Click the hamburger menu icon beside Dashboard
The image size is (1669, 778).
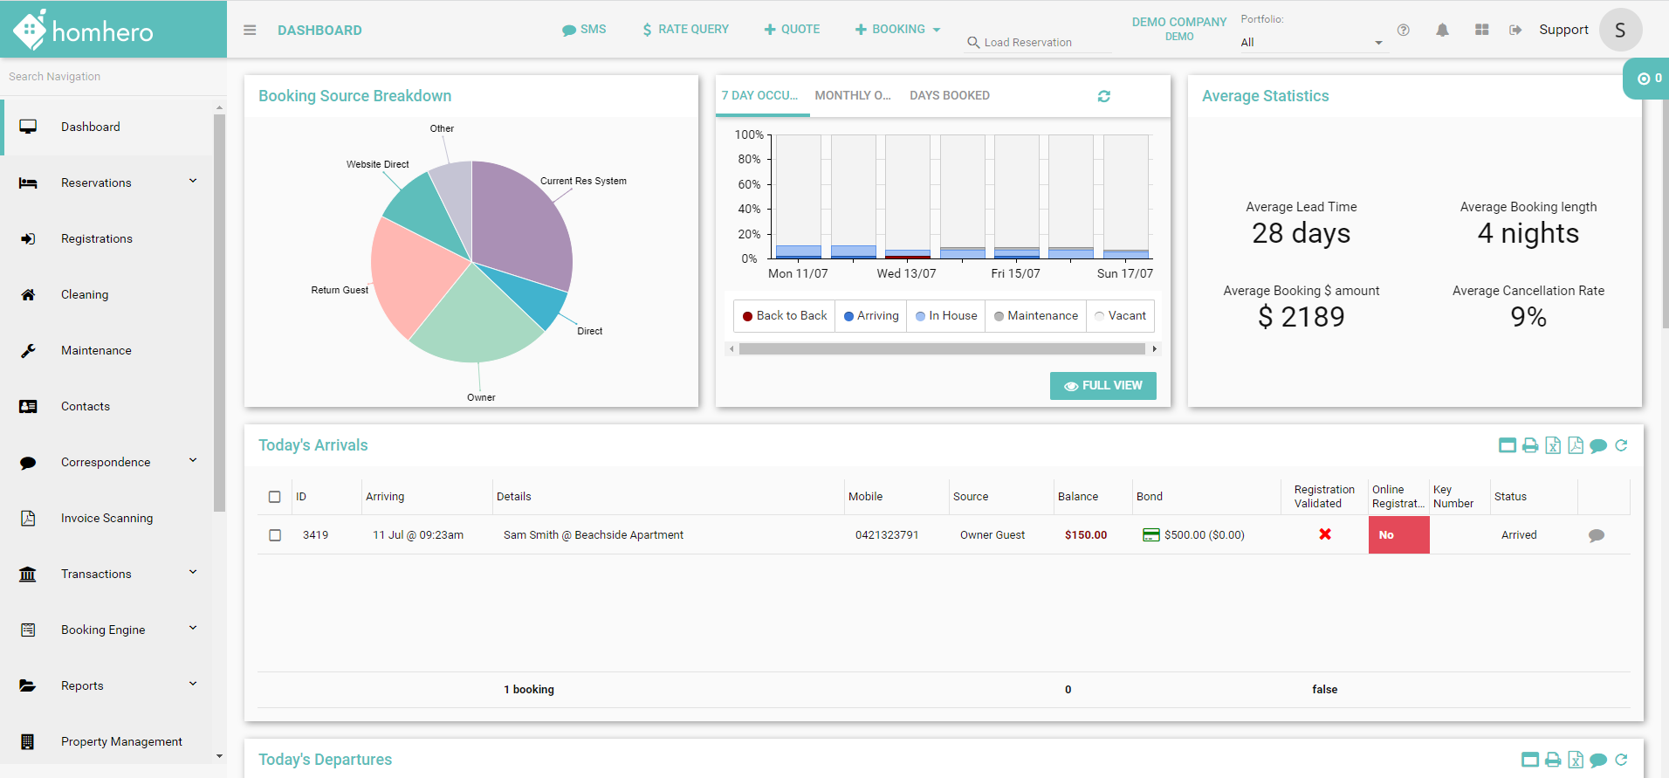tap(250, 30)
